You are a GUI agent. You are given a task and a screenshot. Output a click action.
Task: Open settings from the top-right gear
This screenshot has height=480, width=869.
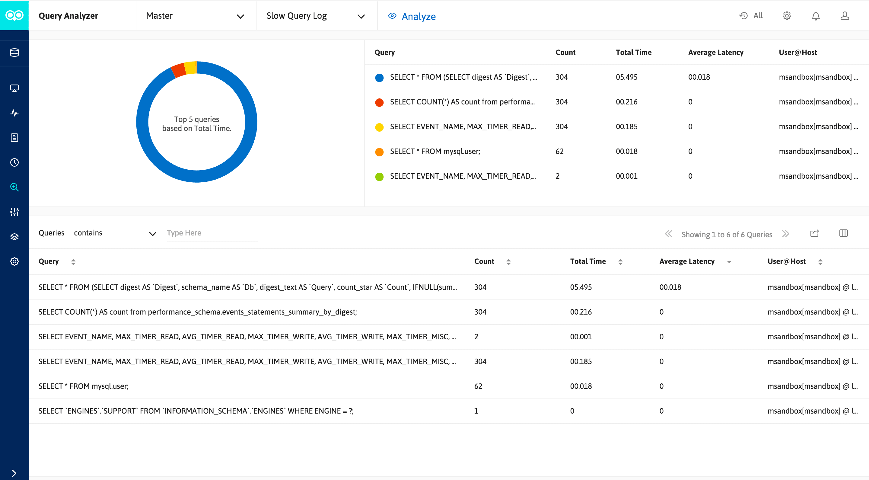[x=787, y=15]
